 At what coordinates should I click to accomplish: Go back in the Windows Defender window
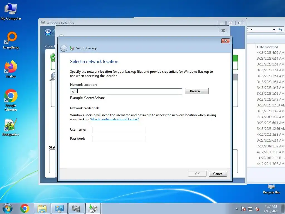click(48, 32)
